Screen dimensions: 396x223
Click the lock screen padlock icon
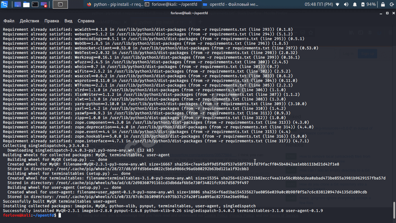(x=383, y=4)
